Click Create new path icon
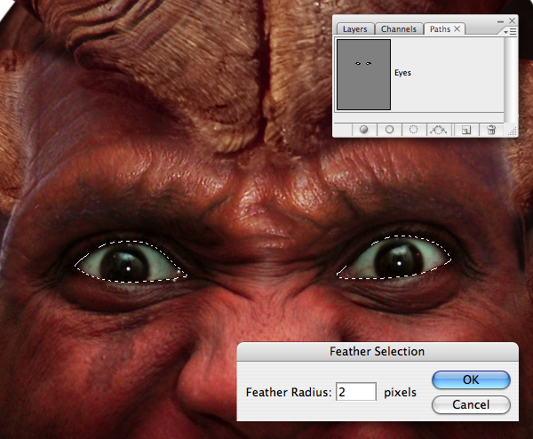This screenshot has height=439, width=533. 466,130
